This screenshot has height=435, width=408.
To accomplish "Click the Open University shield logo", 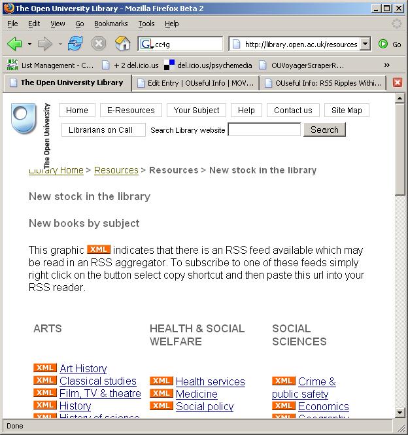I will coord(24,118).
